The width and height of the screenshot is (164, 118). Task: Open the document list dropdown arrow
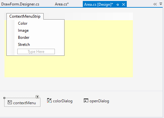coord(161,4)
